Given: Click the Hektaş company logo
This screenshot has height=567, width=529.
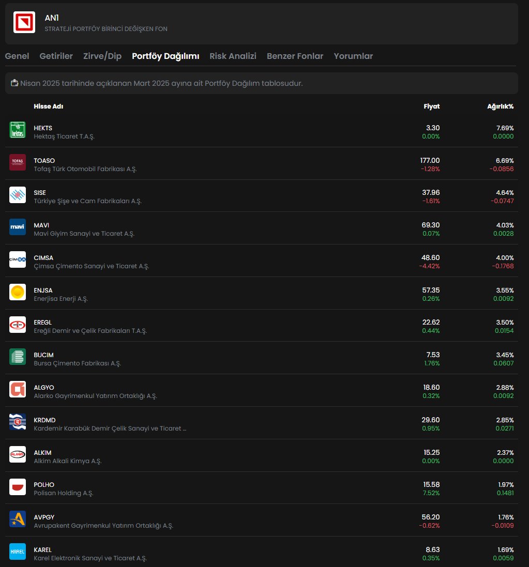Looking at the screenshot, I should 18,130.
